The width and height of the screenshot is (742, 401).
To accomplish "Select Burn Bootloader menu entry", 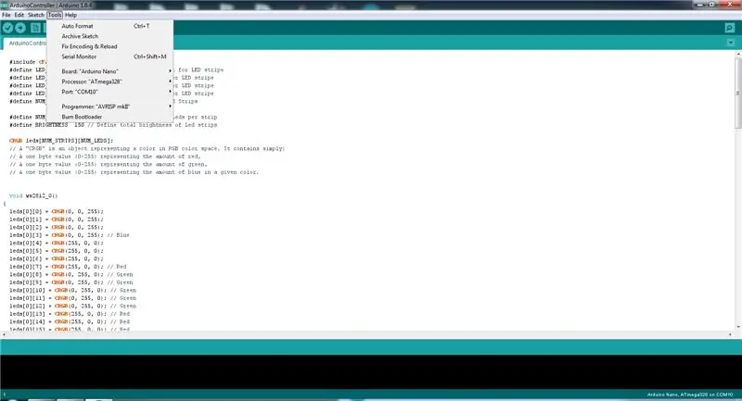I will (109, 117).
